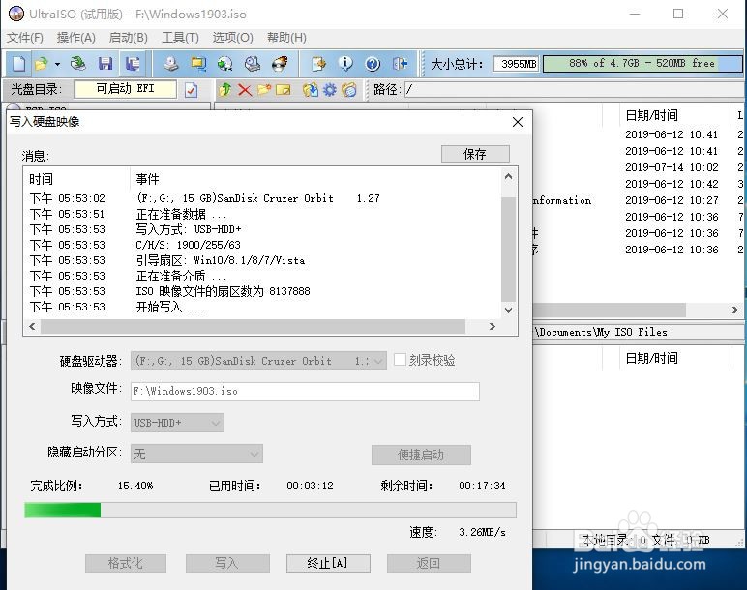Select file row dated 2019-07-14 10:02

pyautogui.click(x=638, y=167)
